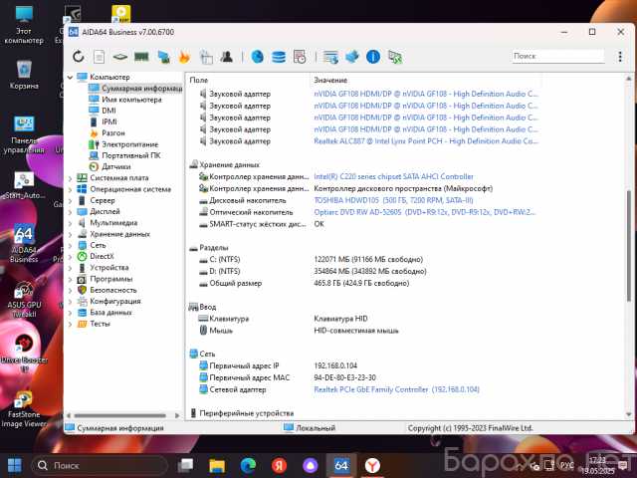Click the Поле column header
This screenshot has width=637, height=478.
pyautogui.click(x=199, y=79)
